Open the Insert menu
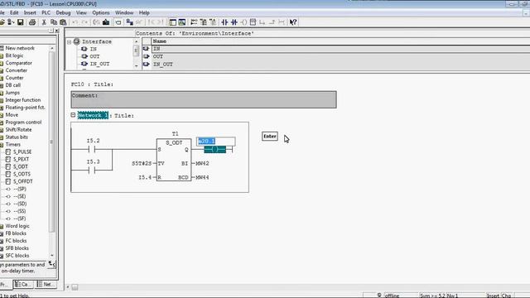The image size is (530, 298). [30, 13]
